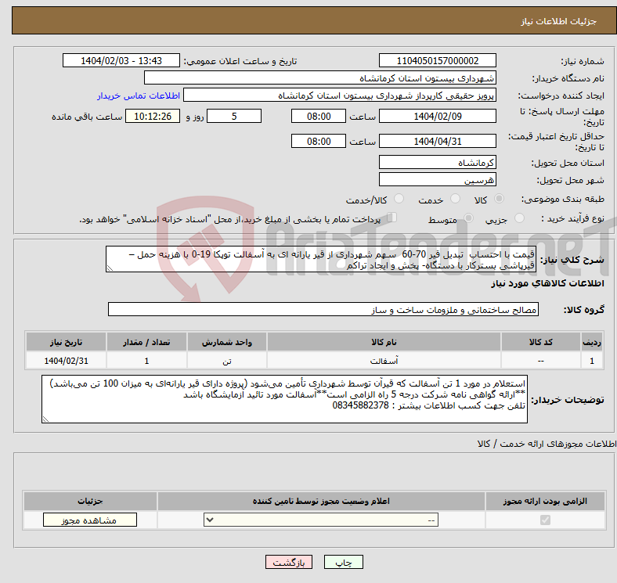The height and width of the screenshot is (583, 617).
Task: Click the remaining time 10:12:26 field
Action: point(153,116)
